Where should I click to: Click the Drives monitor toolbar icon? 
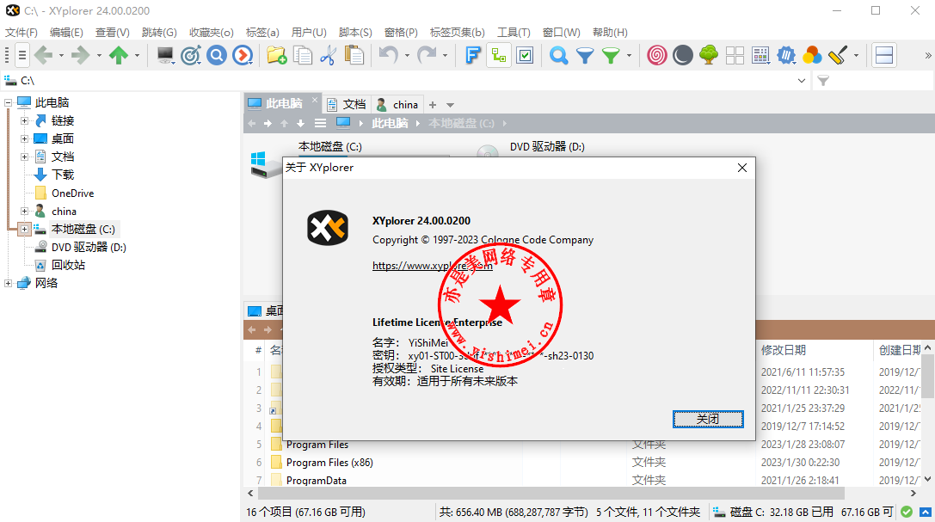[x=164, y=55]
